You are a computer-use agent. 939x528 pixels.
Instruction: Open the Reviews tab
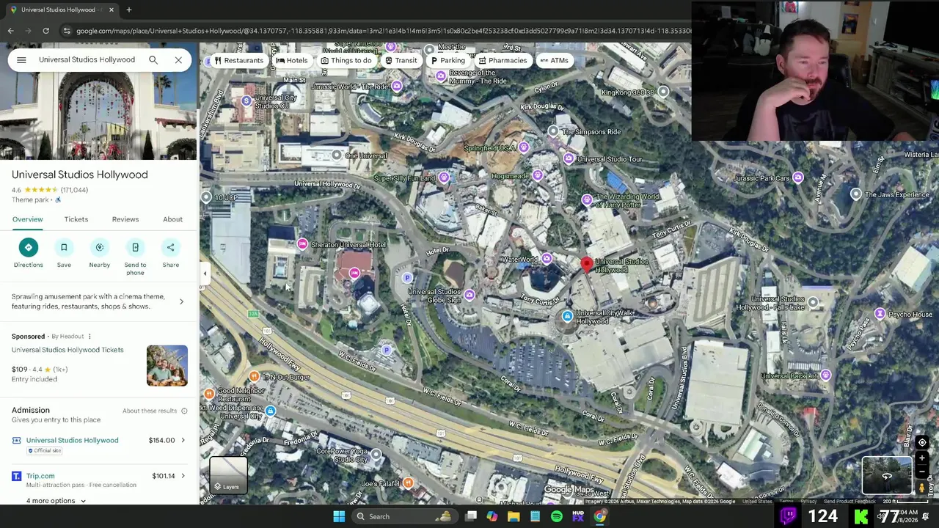(125, 219)
